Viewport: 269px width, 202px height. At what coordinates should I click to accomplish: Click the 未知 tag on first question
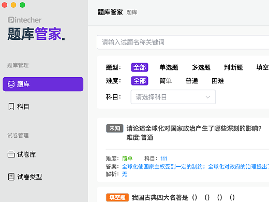point(115,128)
